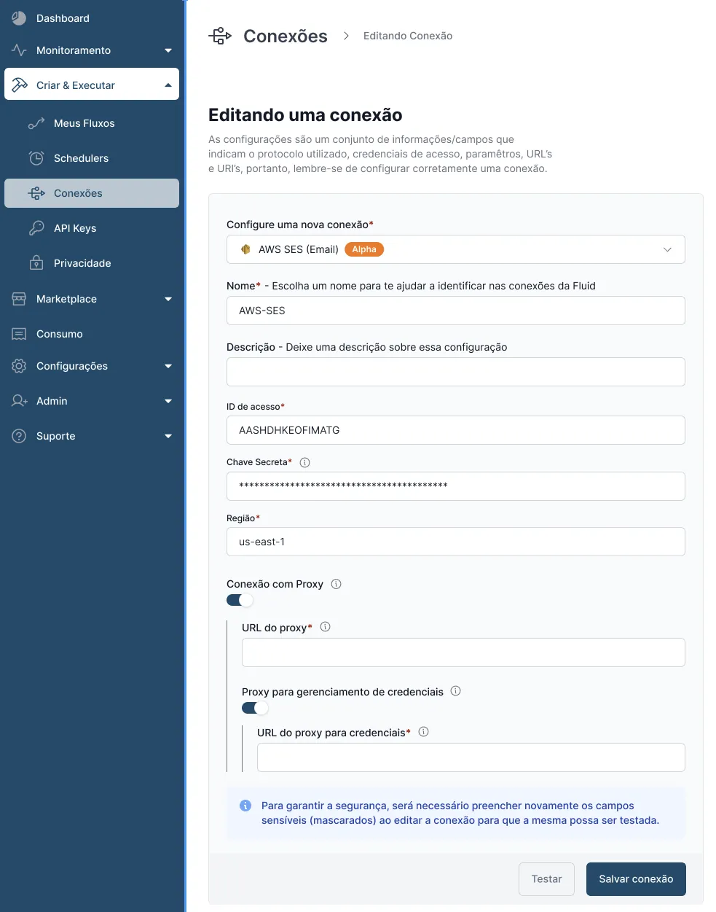
Task: Click the Salvar conexão button
Action: (636, 879)
